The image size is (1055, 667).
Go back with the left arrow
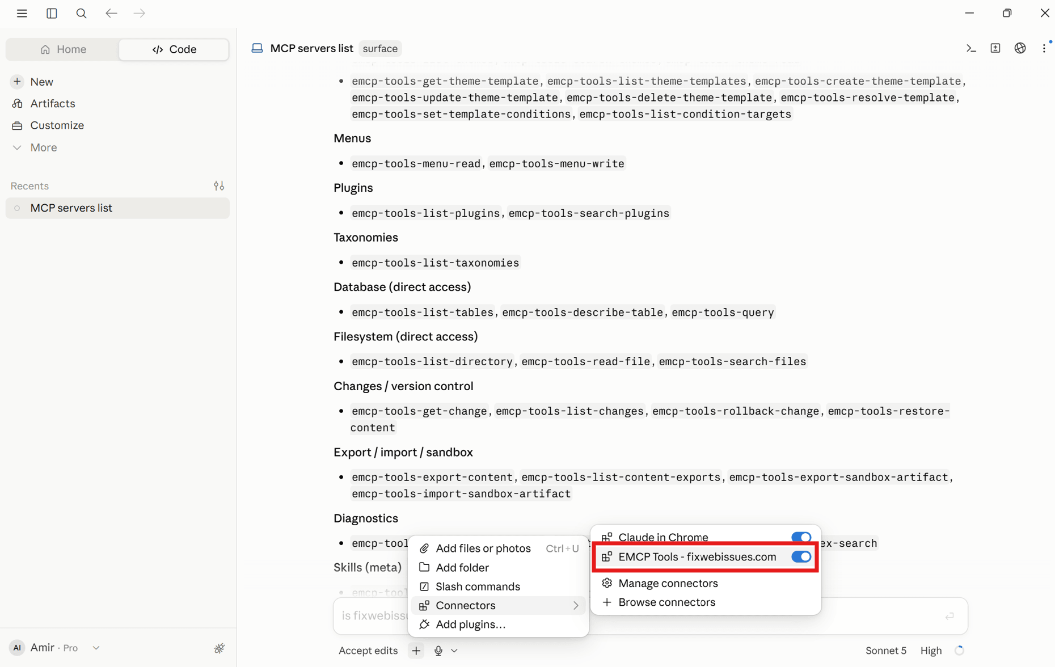pyautogui.click(x=111, y=13)
